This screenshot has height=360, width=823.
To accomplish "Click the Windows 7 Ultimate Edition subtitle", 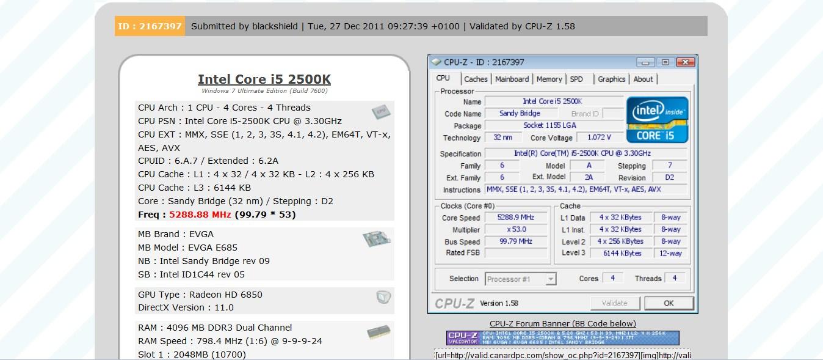I will pos(264,91).
